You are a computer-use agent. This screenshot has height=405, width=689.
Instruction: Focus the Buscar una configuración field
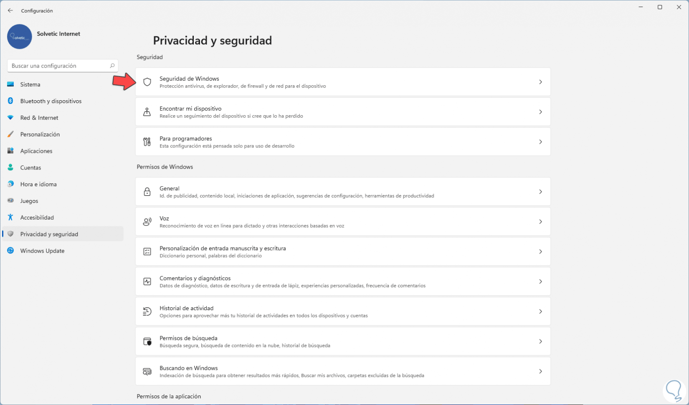[58, 66]
